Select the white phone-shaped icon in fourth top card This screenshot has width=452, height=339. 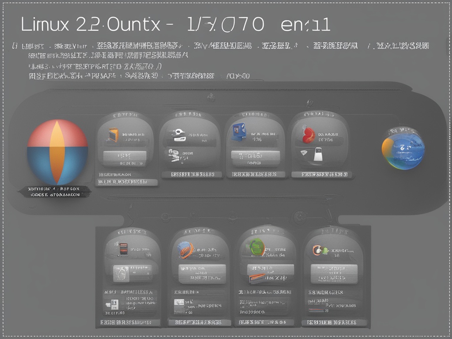[x=318, y=154]
